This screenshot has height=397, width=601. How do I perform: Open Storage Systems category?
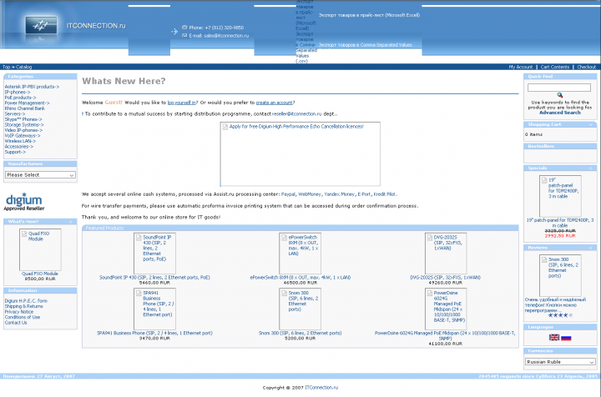coord(24,125)
